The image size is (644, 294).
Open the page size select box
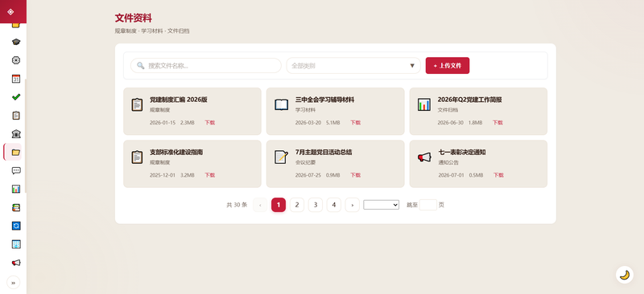pos(381,205)
